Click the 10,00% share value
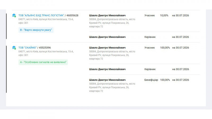The height and width of the screenshot is (119, 212). pos(164,15)
